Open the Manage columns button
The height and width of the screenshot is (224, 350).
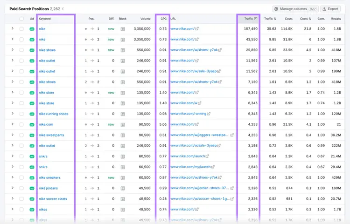(x=295, y=9)
